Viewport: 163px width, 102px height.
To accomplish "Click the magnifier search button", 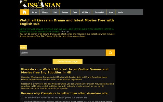I will (x=110, y=53).
